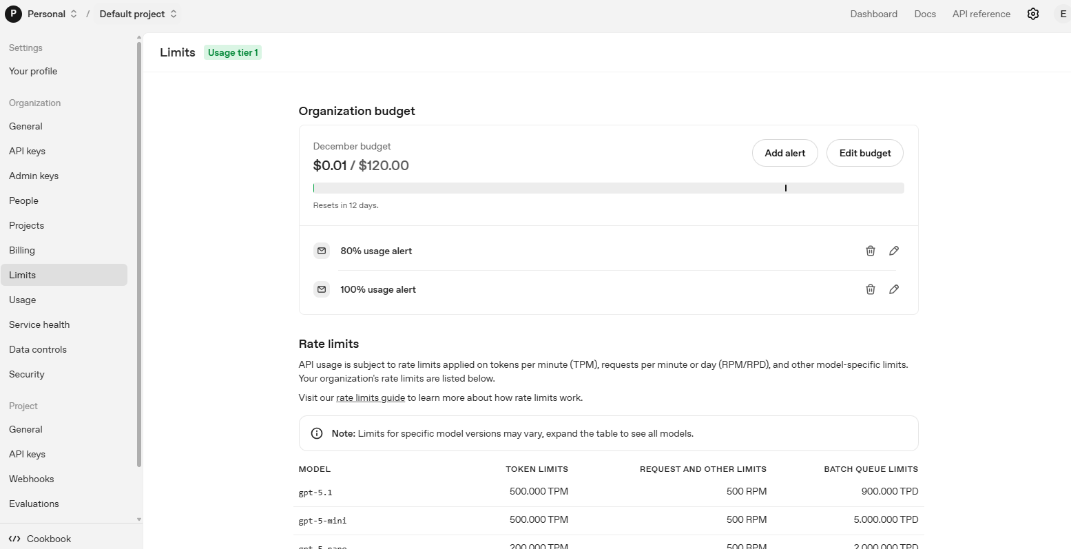Open the Dashboard link in header
Viewport: 1071px width, 549px height.
coord(873,14)
